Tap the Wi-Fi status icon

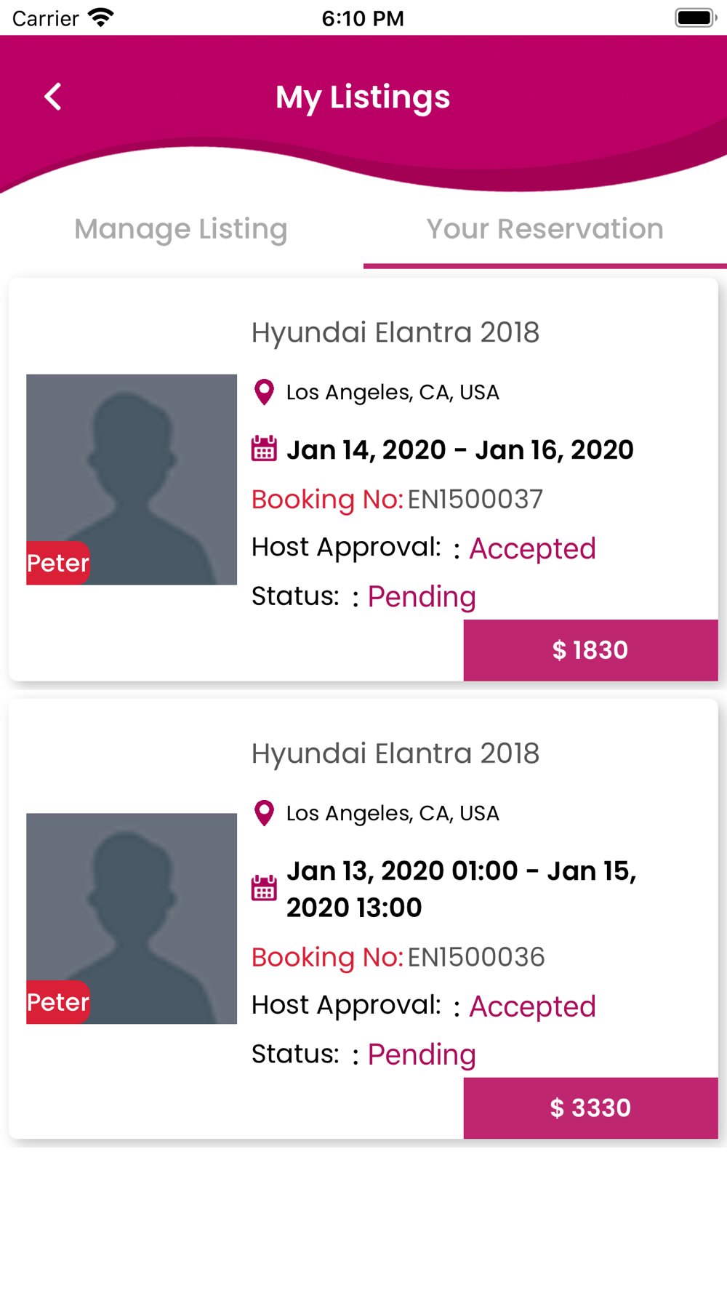tap(101, 17)
